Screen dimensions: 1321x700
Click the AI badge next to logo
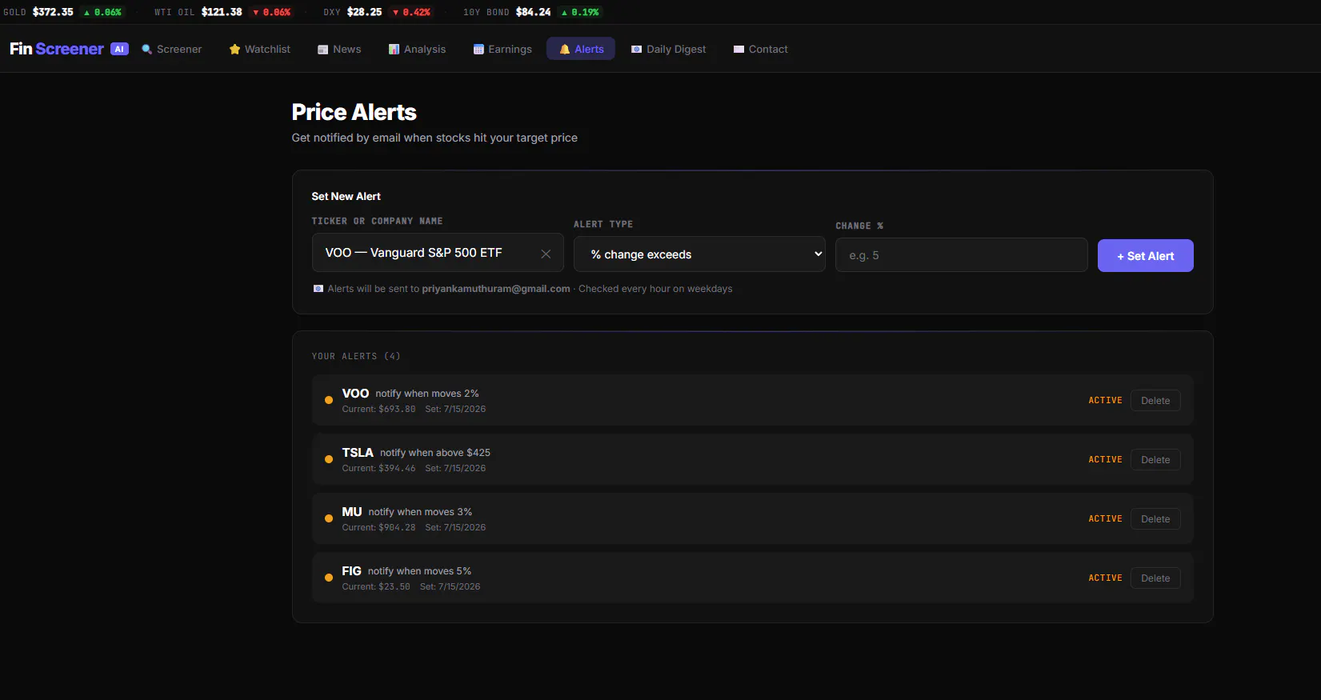click(119, 49)
